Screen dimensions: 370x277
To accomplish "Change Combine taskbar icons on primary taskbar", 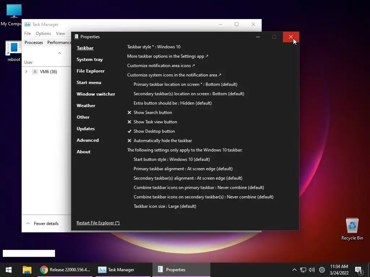I will pos(199,188).
